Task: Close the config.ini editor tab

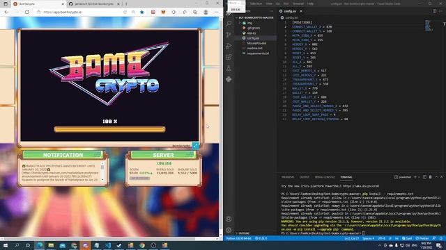Action: (x=301, y=11)
